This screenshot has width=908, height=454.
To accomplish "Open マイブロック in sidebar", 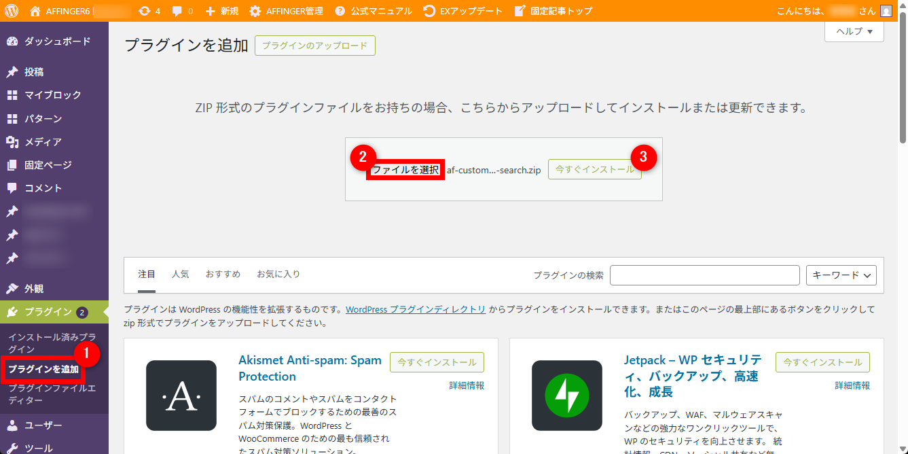I will click(54, 95).
